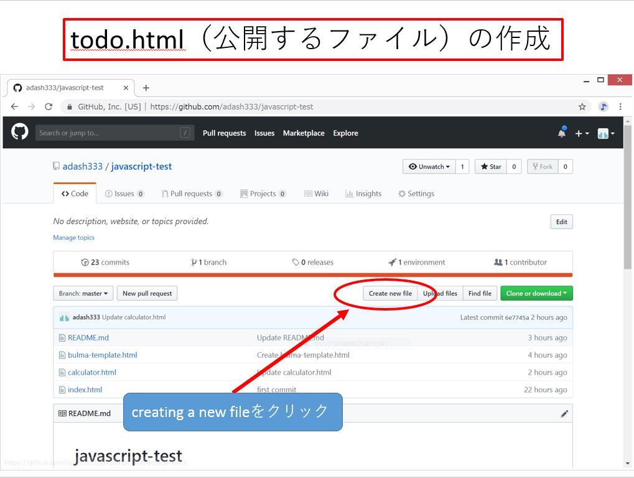Click the GitHub Octocat logo

click(20, 132)
